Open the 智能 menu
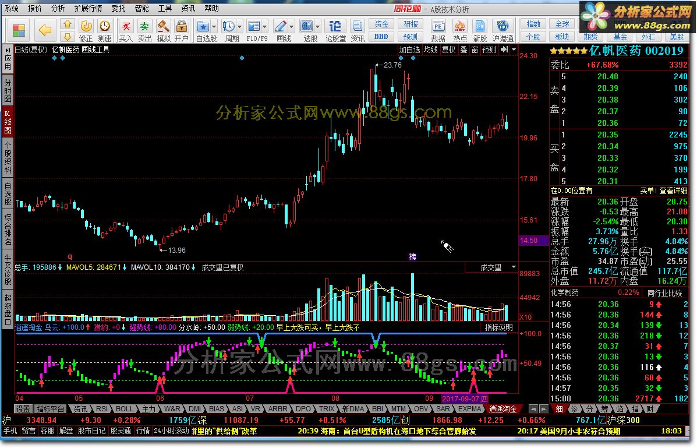 (x=142, y=8)
